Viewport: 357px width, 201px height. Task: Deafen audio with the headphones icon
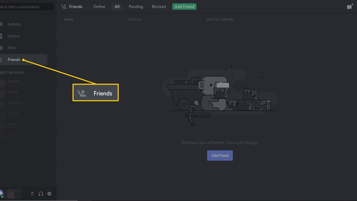click(41, 194)
